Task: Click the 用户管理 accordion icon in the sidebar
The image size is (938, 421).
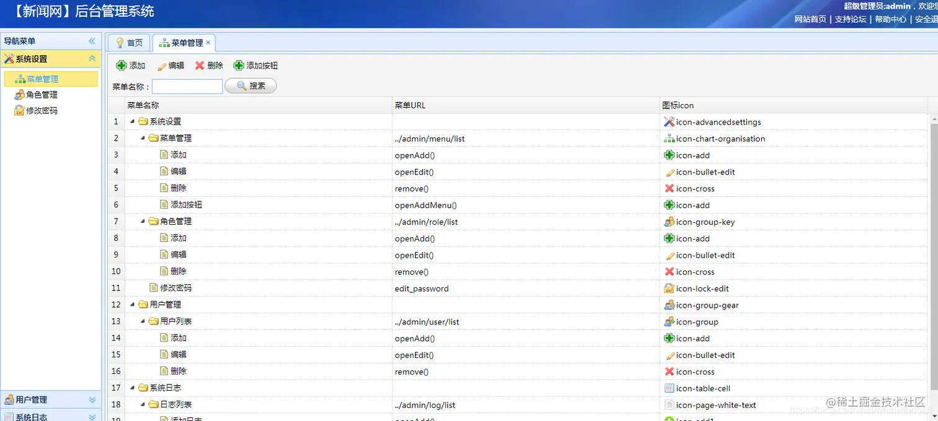Action: [9, 400]
